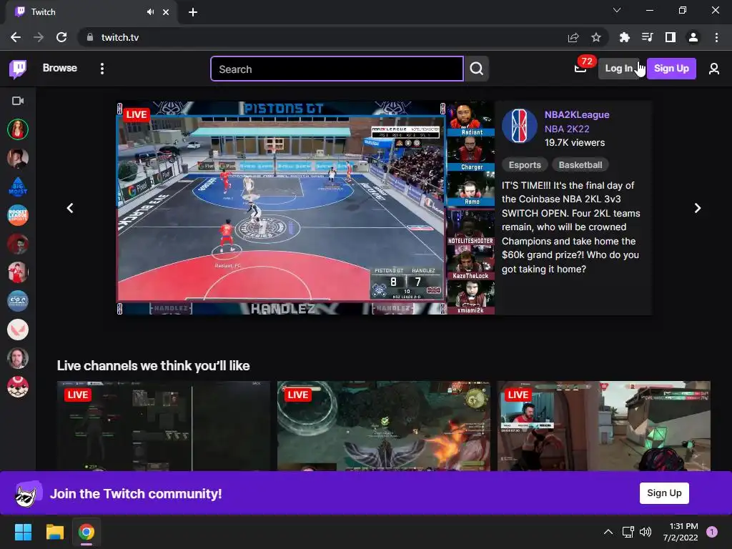732x549 pixels.
Task: Open the first live channel thumbnail
Action: (164, 426)
